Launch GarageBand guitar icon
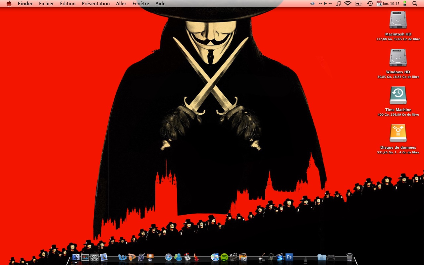The width and height of the screenshot is (424, 265). pyautogui.click(x=262, y=257)
